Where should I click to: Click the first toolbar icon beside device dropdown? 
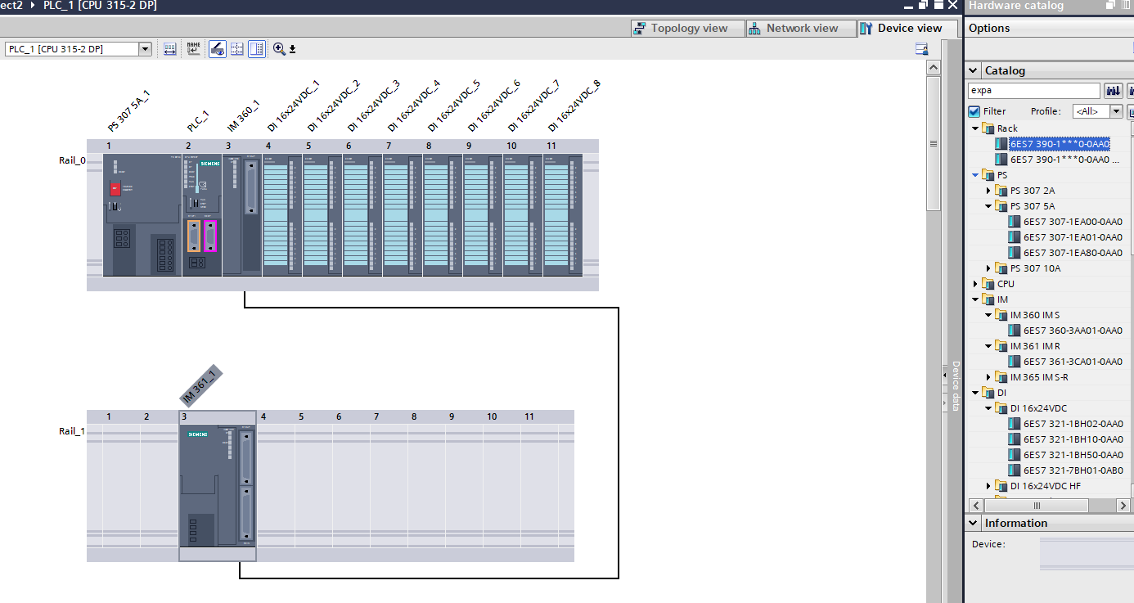click(x=169, y=49)
